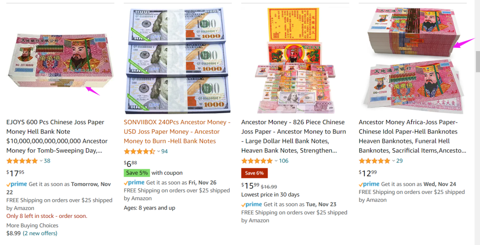The image size is (480, 245).
Task: Open the SONVIIBOX USD banknotes product image
Action: click(x=177, y=60)
